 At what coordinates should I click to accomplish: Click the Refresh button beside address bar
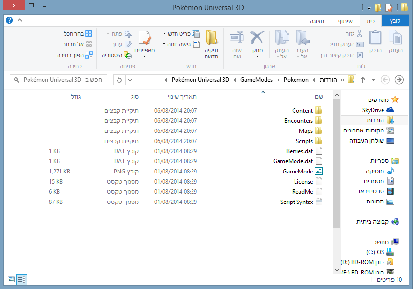119,80
